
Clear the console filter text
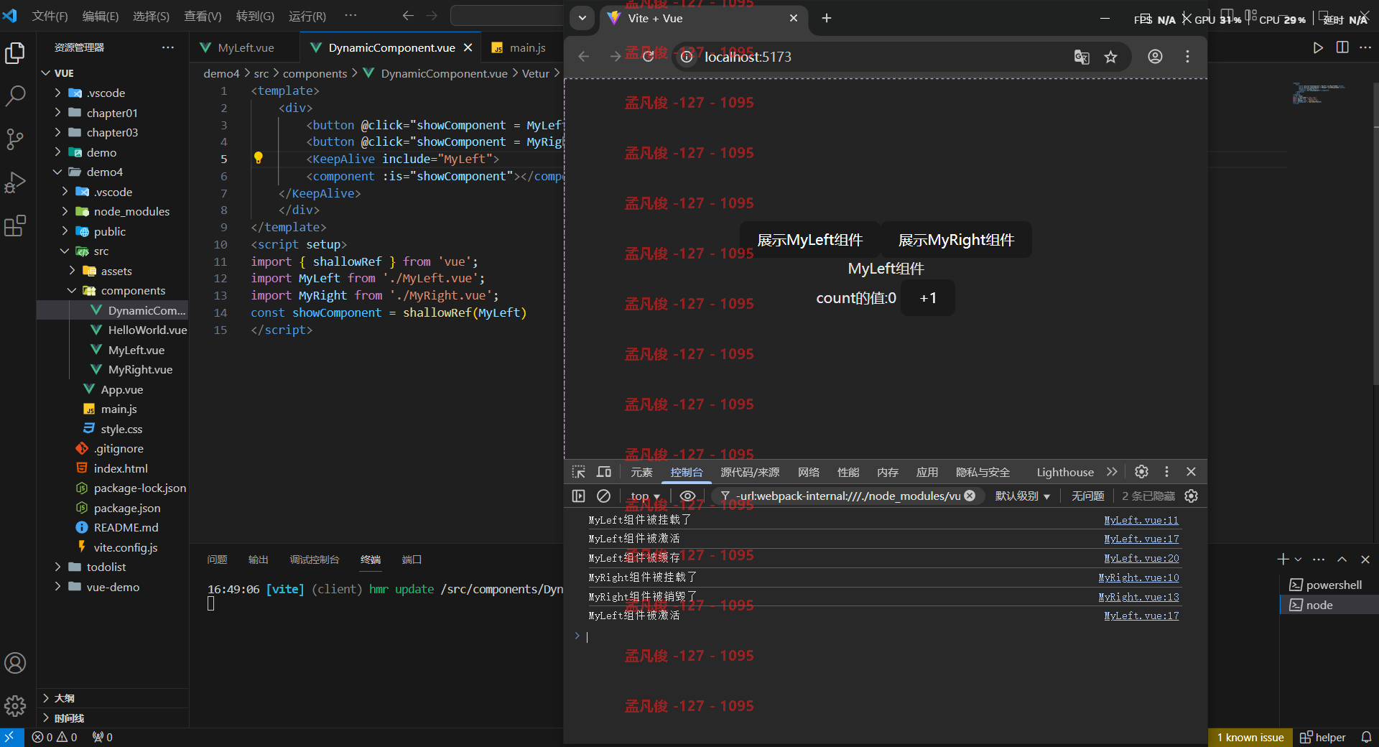pos(970,496)
